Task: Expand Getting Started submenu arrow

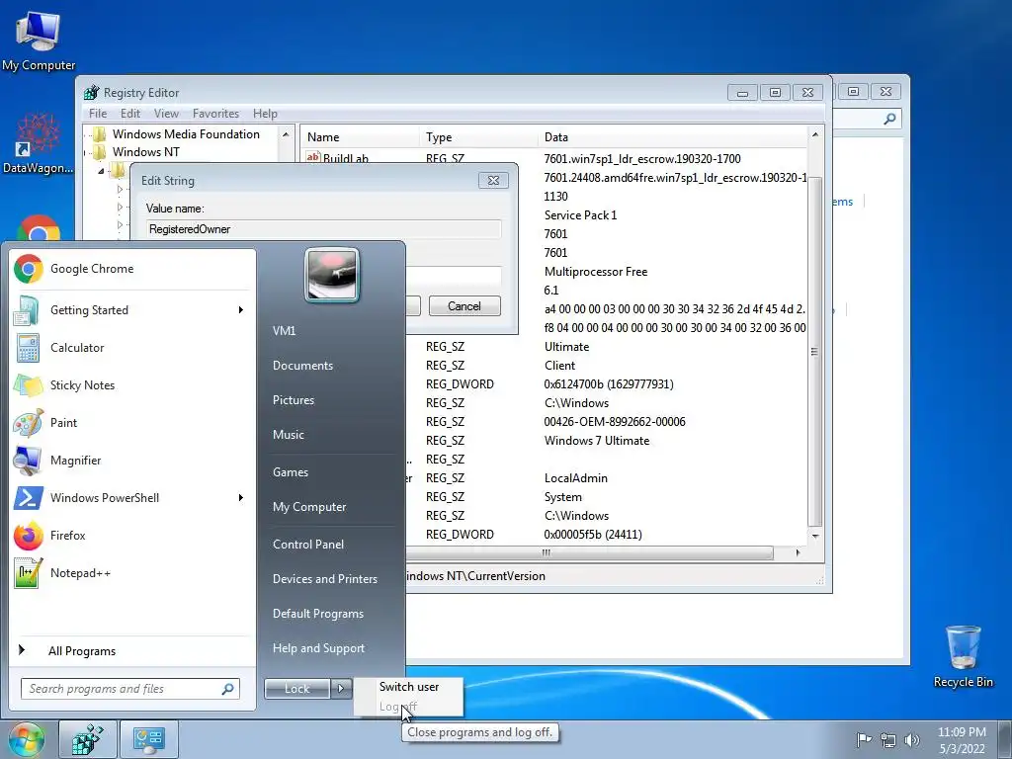Action: (x=241, y=310)
